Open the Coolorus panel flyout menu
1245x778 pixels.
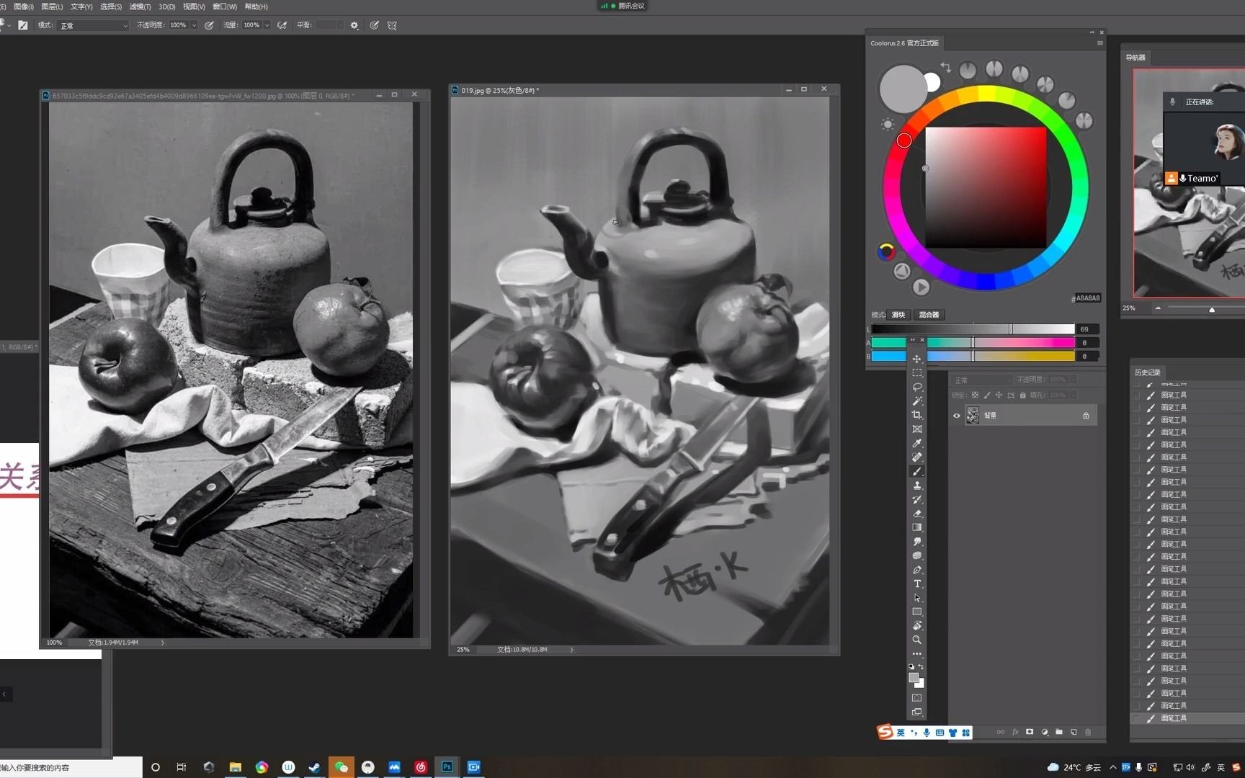tap(1099, 43)
